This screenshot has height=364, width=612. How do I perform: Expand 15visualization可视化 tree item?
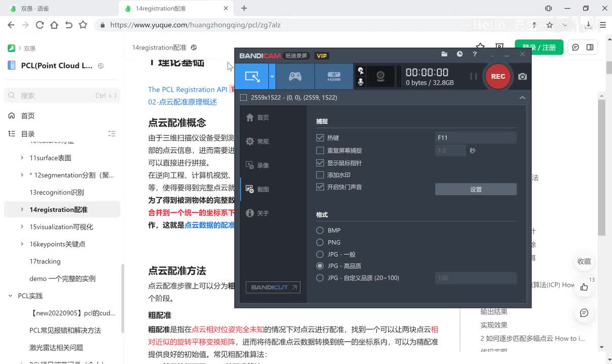[x=22, y=226]
